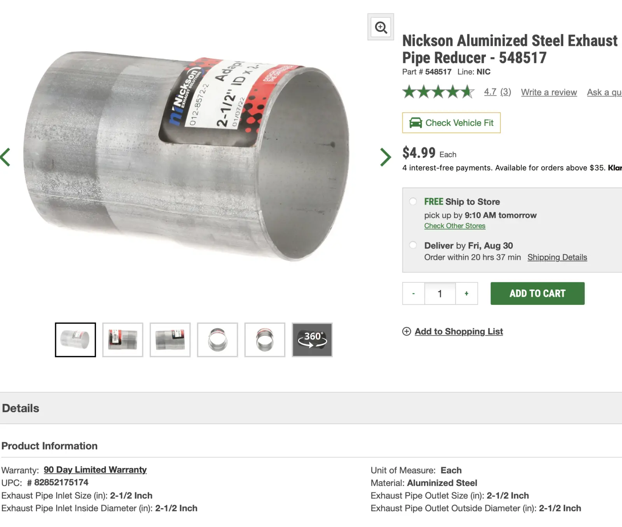622x527 pixels.
Task: Select the fourth thumbnail showing pipe opening
Action: pyautogui.click(x=217, y=340)
